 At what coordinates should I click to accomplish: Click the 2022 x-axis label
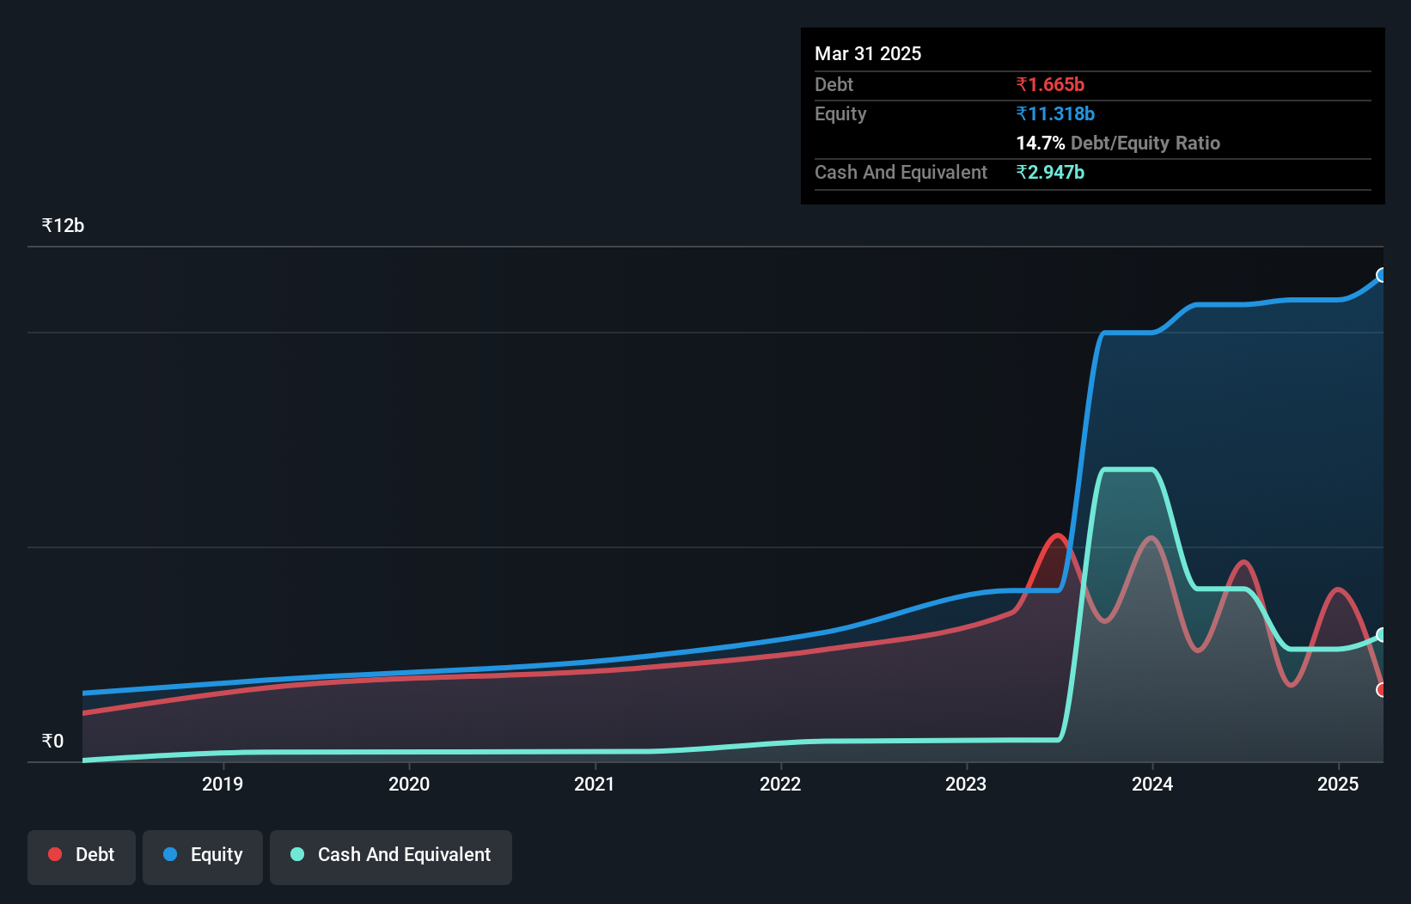(780, 784)
